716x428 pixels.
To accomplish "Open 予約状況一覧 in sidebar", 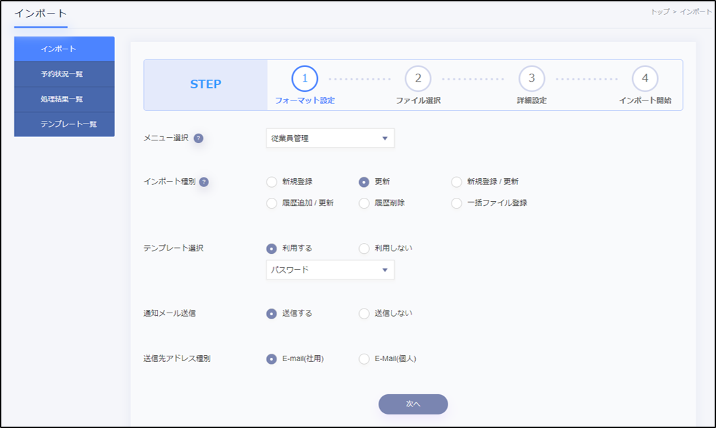I will (64, 74).
